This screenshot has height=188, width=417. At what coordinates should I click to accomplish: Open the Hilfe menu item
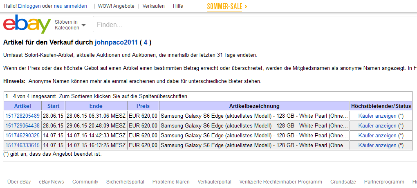pos(178,6)
